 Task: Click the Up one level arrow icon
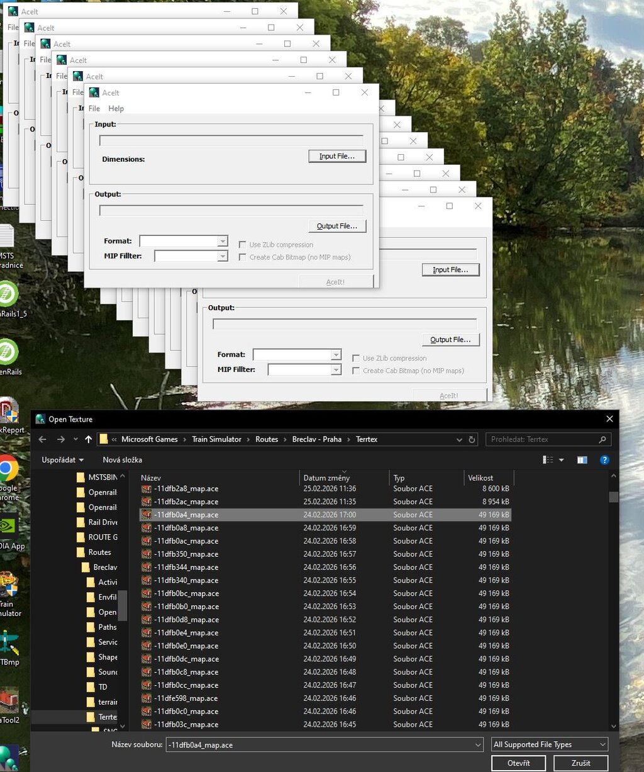88,439
